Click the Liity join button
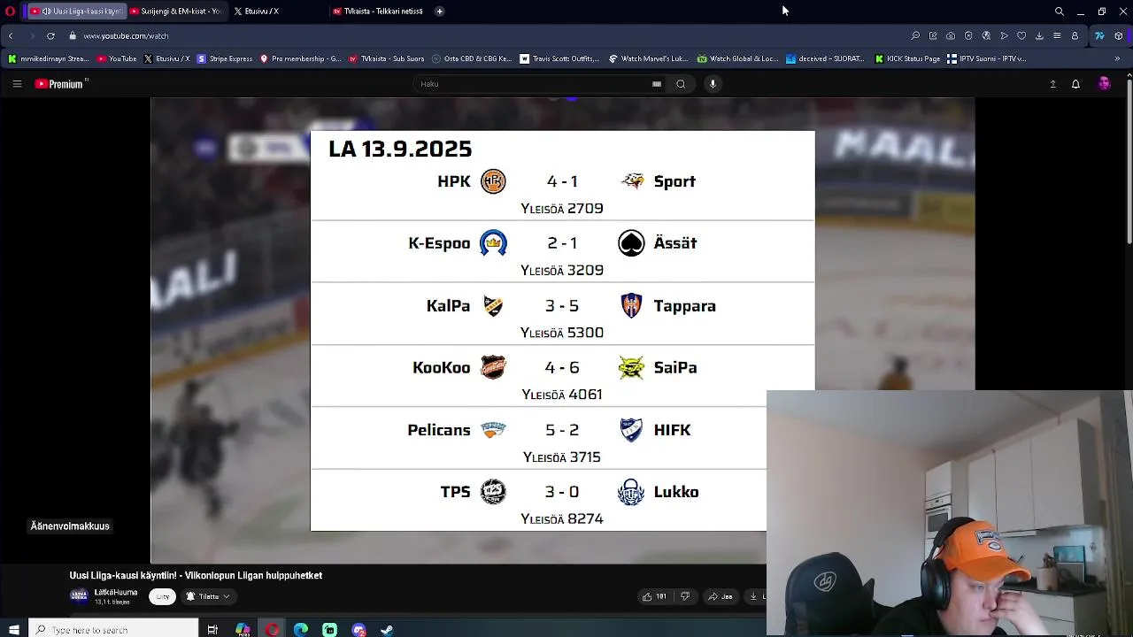The image size is (1133, 637). pyautogui.click(x=162, y=597)
